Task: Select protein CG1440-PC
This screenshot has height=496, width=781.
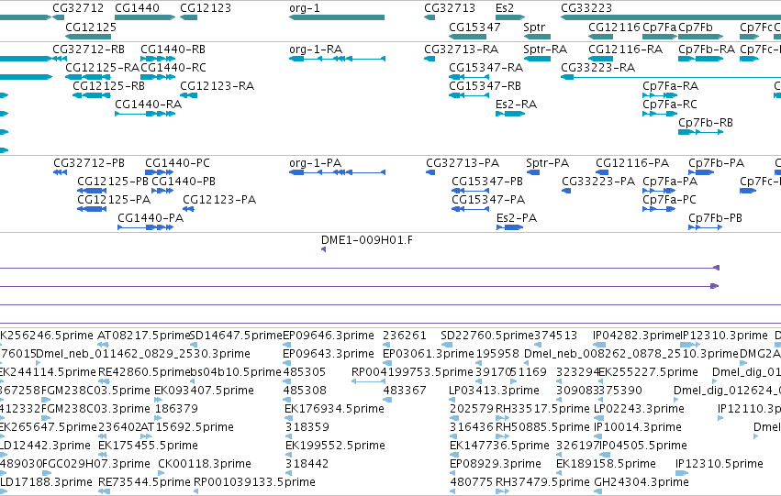Action: [x=177, y=163]
